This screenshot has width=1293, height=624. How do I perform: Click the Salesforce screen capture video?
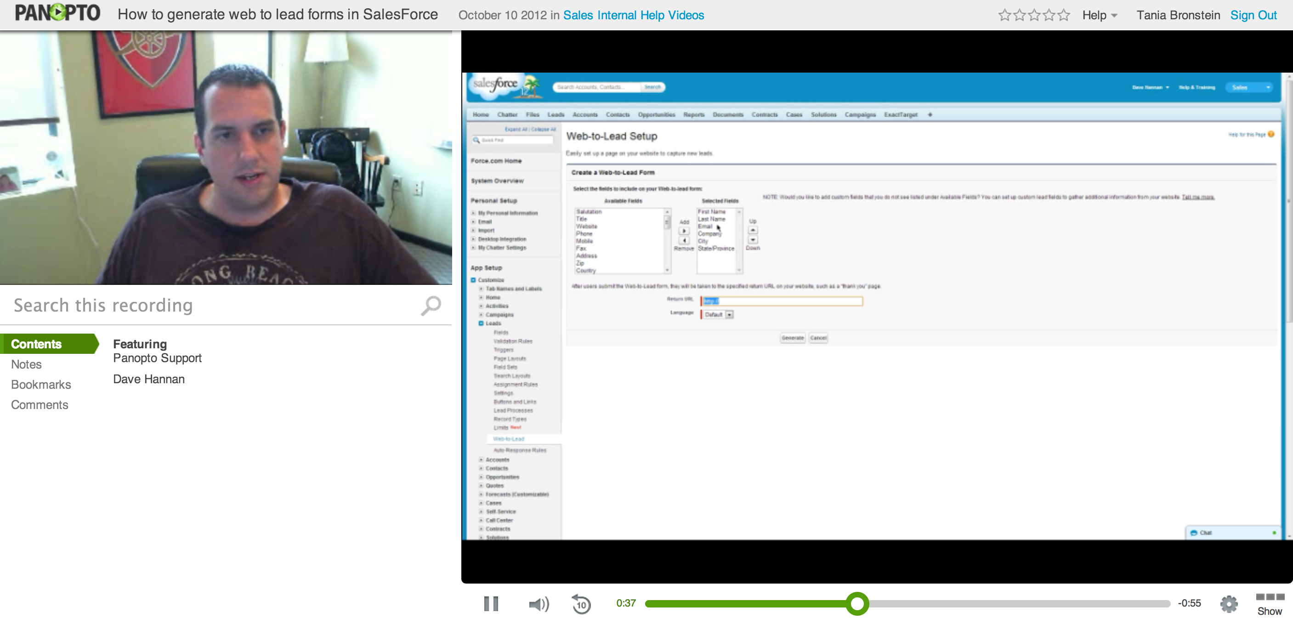873,306
